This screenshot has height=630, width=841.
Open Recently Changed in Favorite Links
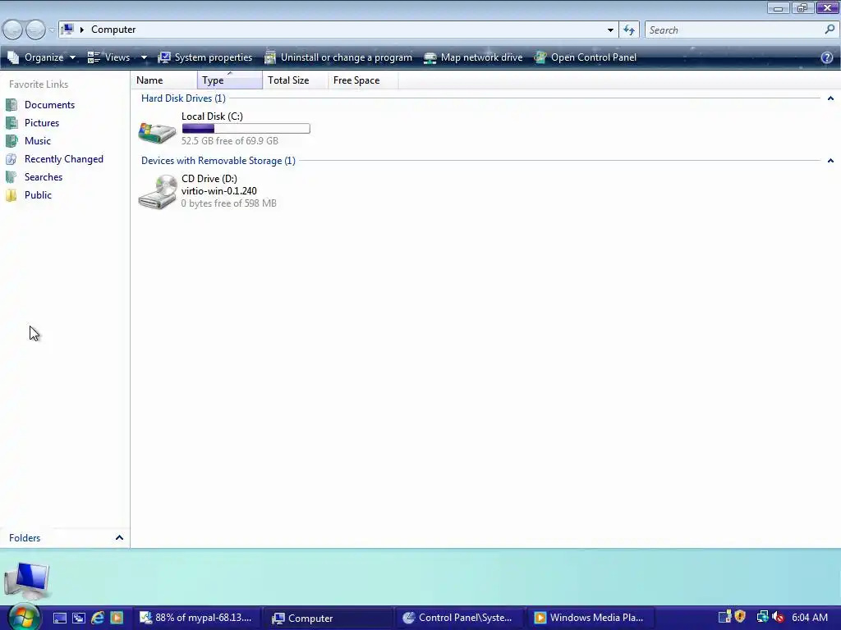(x=64, y=159)
